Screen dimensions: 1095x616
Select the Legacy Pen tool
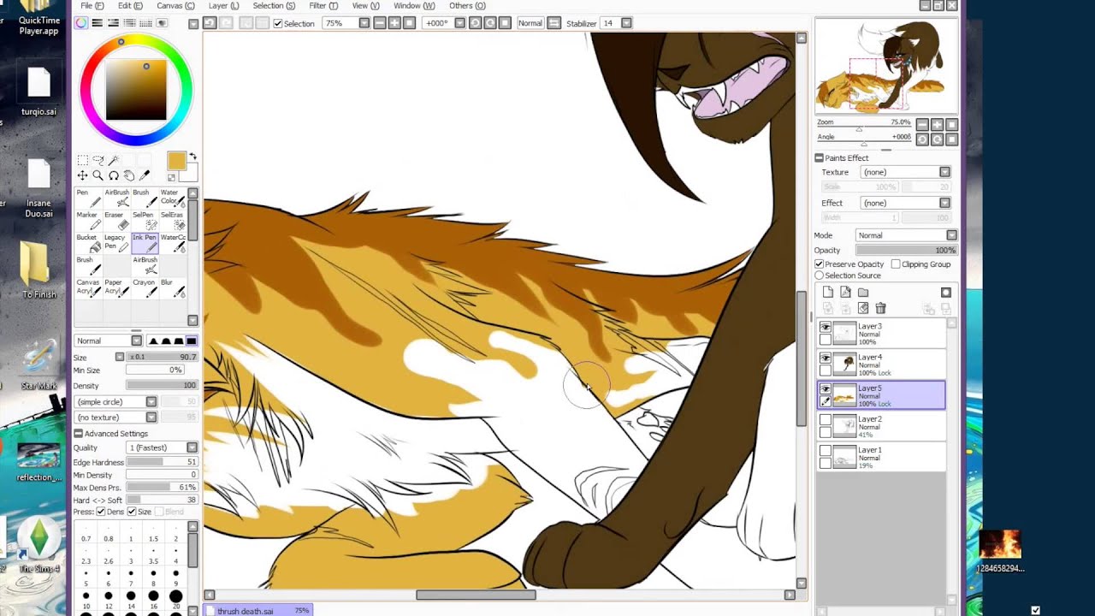pos(116,243)
